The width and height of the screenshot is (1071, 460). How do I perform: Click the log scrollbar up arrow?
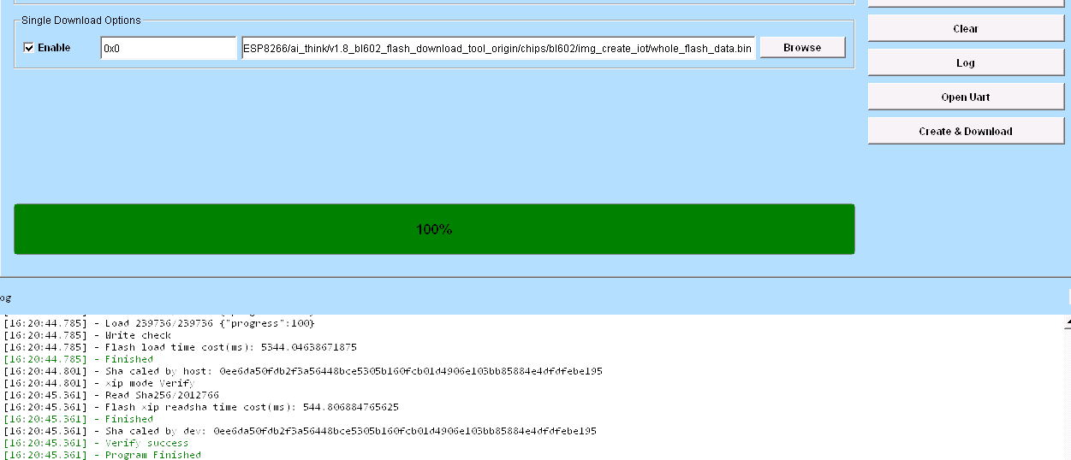(1067, 323)
